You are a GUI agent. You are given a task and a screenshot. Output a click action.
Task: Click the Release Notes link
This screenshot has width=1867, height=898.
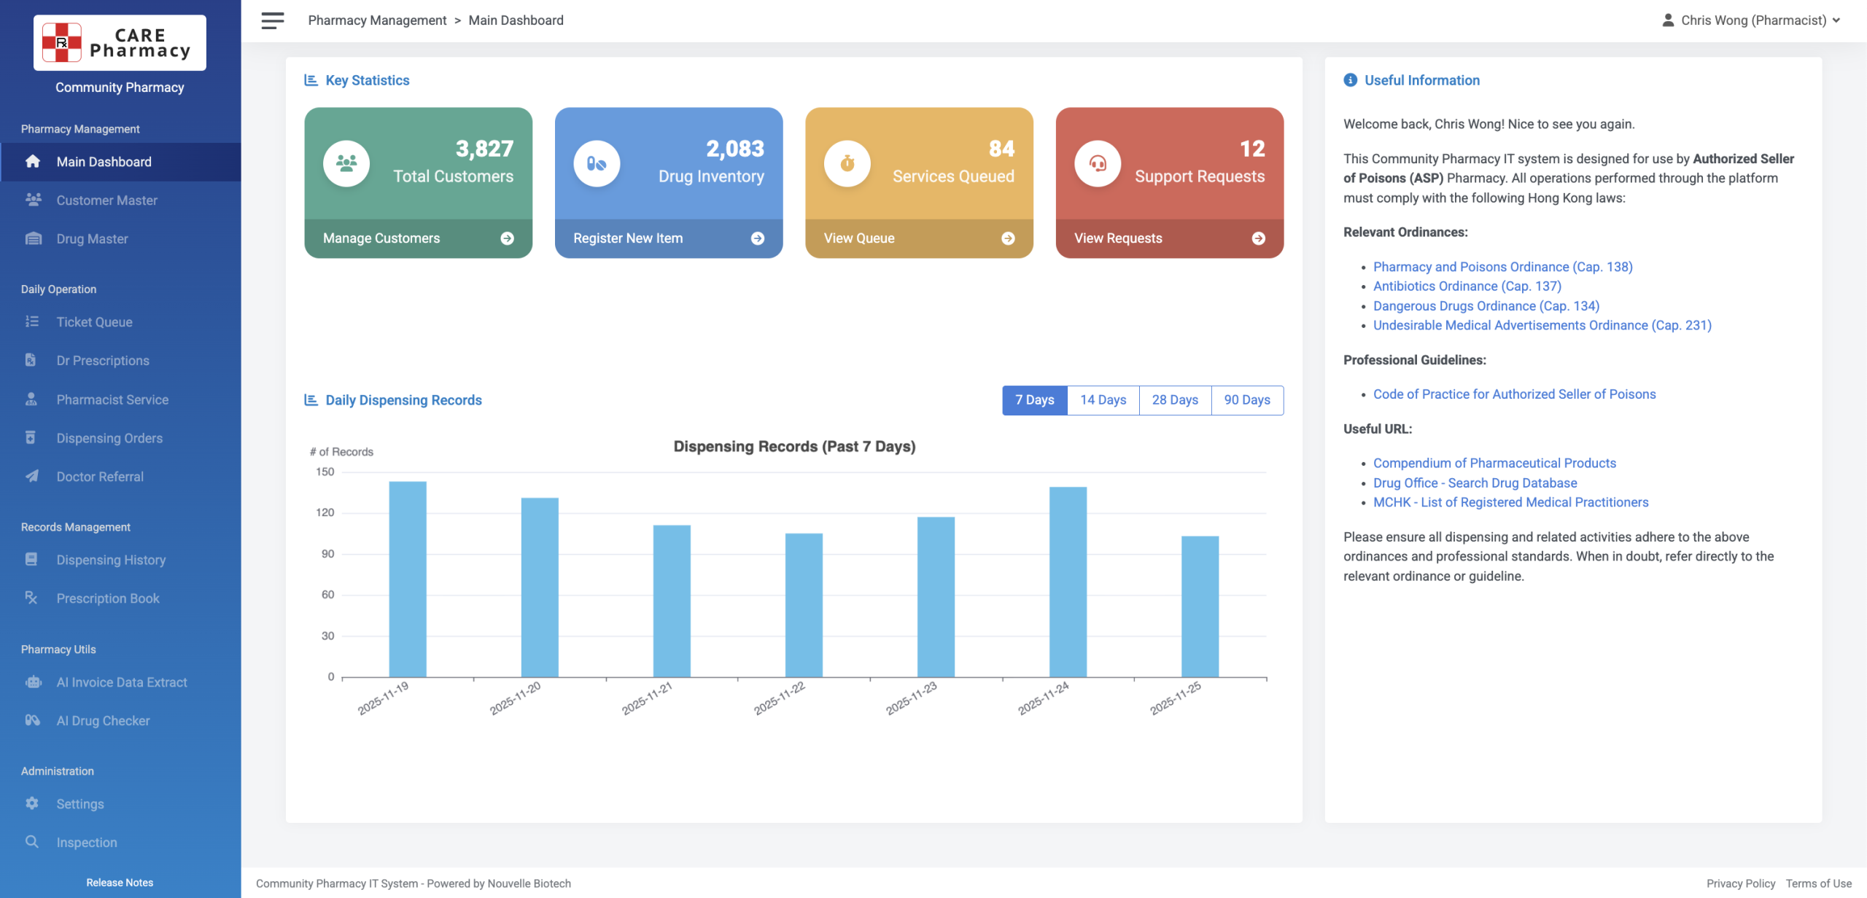coord(120,882)
